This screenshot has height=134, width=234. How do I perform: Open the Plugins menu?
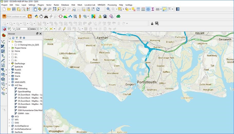click(x=41, y=5)
